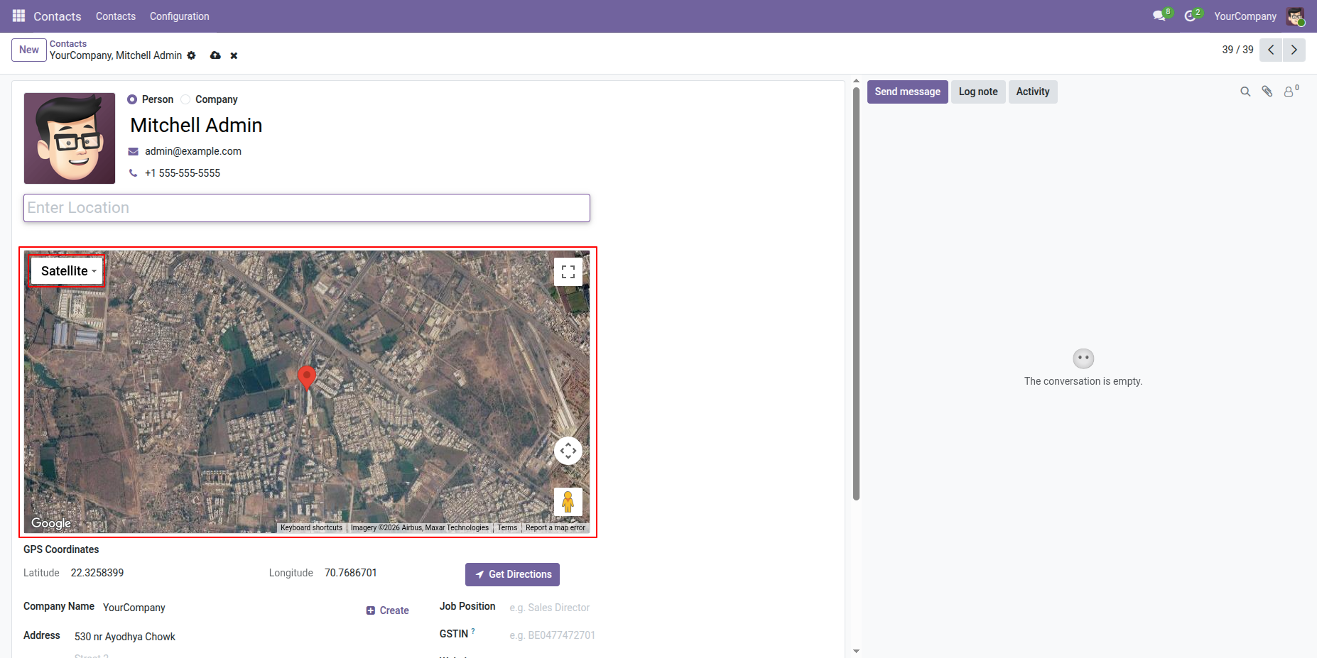
Task: Select the Person radio button
Action: 132,99
